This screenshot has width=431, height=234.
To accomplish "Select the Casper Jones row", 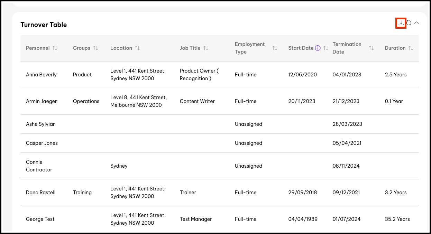I will pyautogui.click(x=42, y=143).
